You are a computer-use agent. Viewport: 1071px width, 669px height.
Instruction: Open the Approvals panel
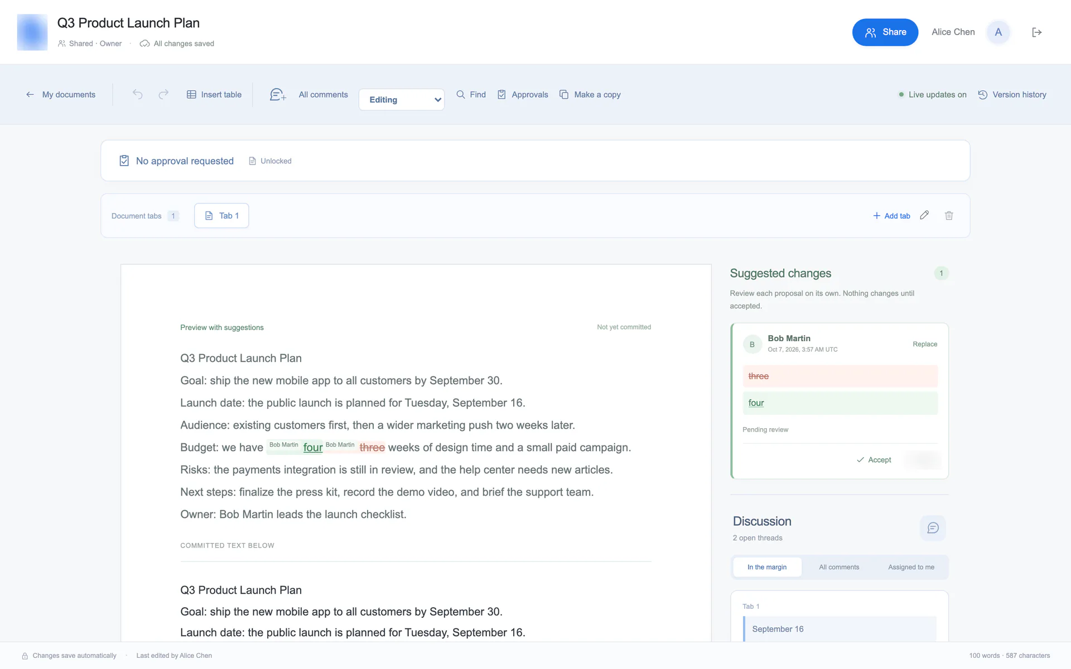(523, 94)
